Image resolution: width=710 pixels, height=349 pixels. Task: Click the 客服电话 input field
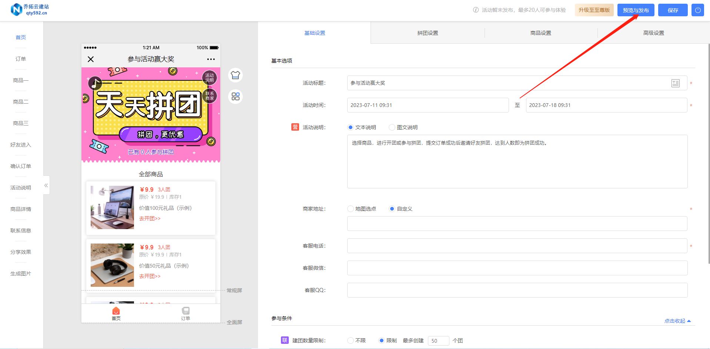point(517,246)
